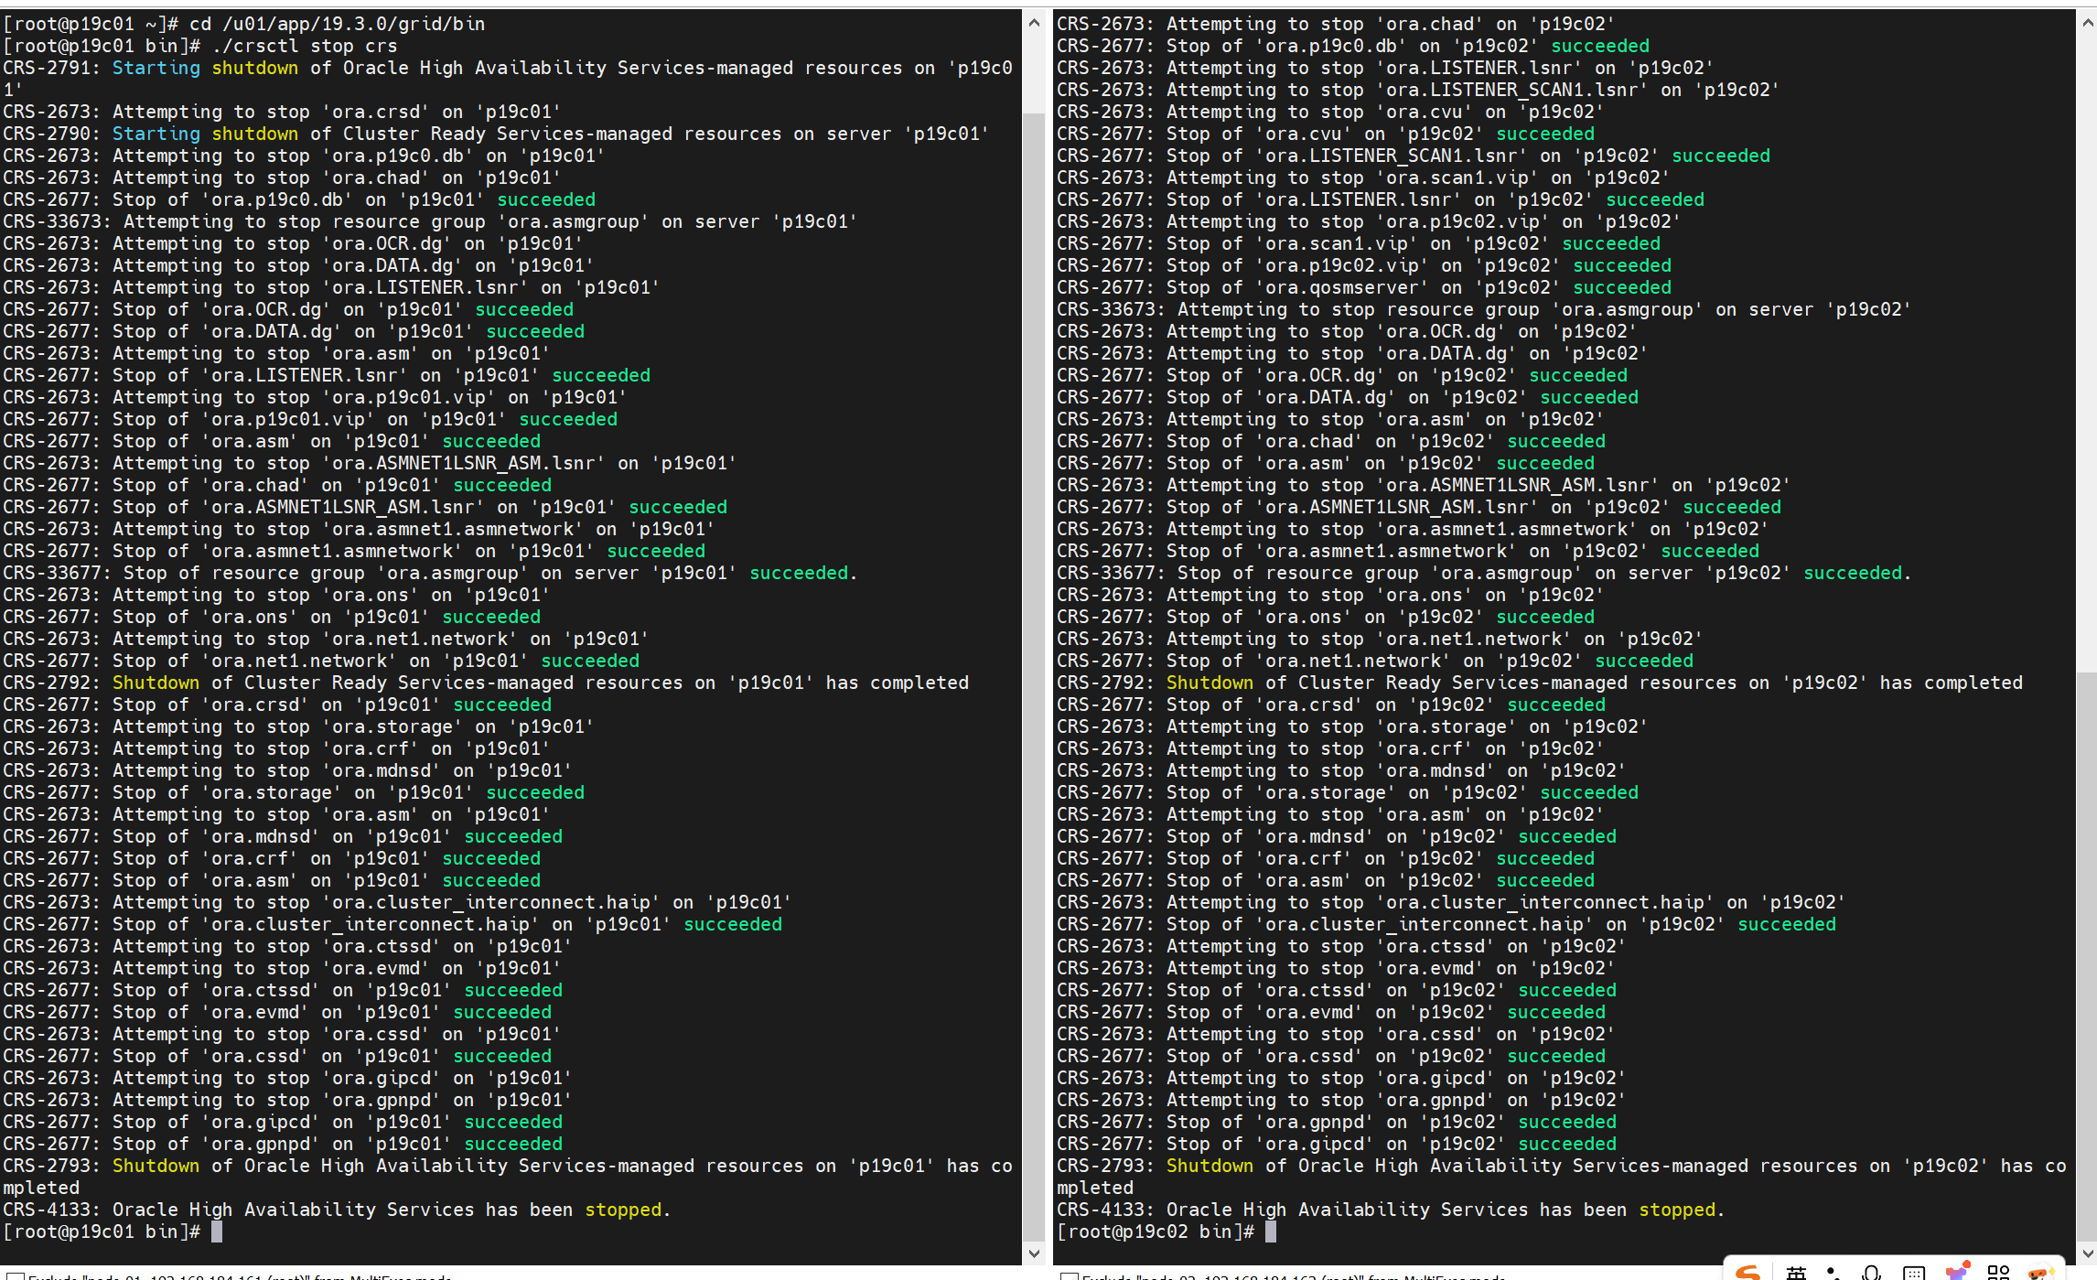
Task: Click the p19c01 terminal prompt cursor
Action: (217, 1232)
